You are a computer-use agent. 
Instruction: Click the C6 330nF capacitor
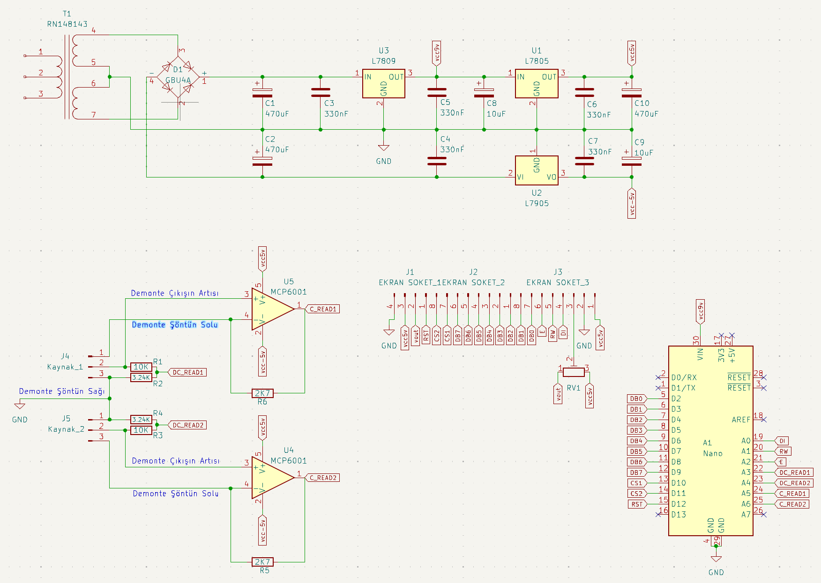pos(584,92)
